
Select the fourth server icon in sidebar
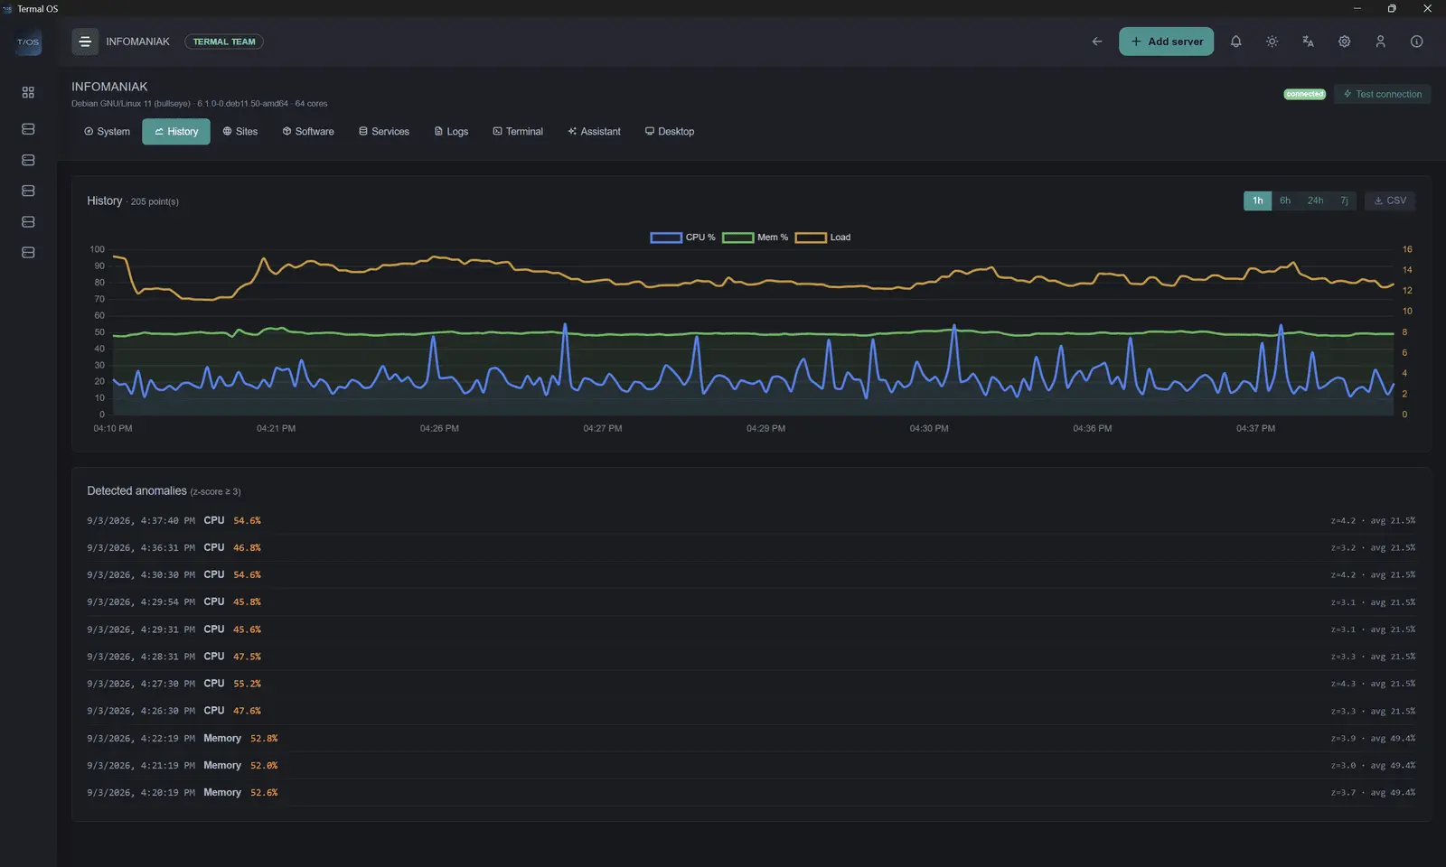pos(28,221)
